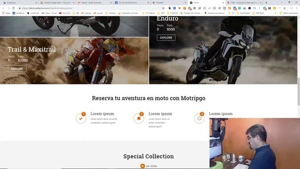Expand the hidden bookmarks overflow chevron
The width and height of the screenshot is (300, 169).
(x=276, y=13)
